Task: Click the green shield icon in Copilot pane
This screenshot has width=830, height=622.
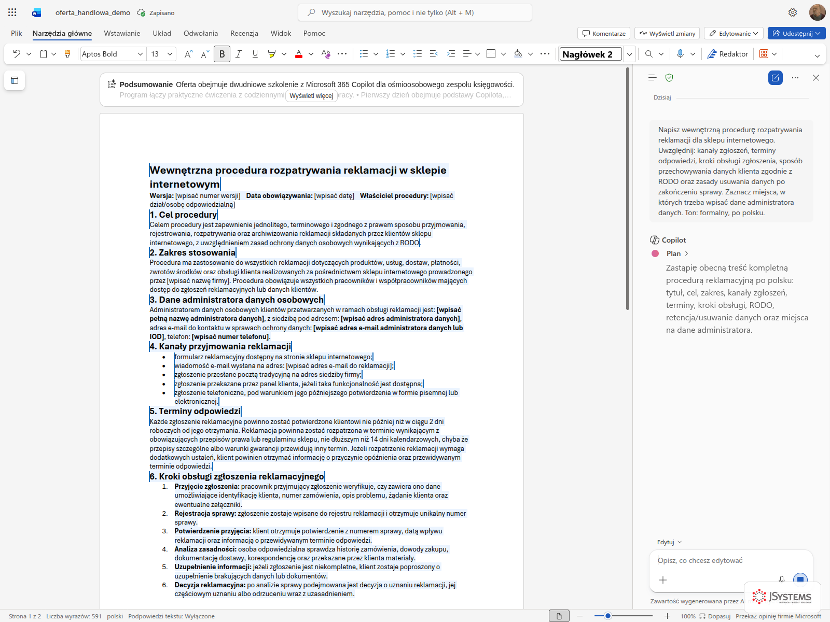Action: [669, 78]
